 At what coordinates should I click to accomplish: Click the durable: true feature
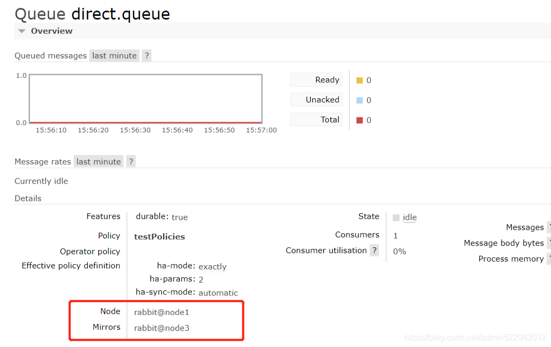161,217
